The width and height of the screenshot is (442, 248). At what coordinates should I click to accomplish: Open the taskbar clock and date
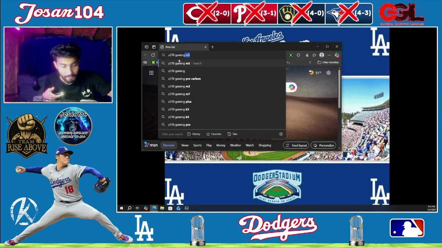[x=431, y=208]
